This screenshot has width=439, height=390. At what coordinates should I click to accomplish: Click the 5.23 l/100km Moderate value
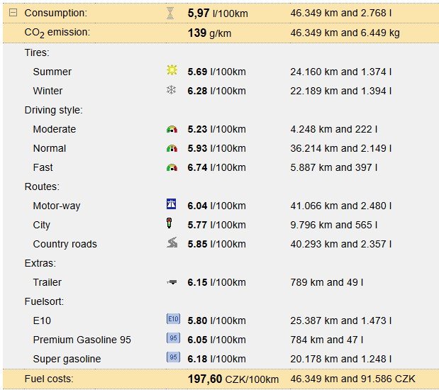pos(217,129)
